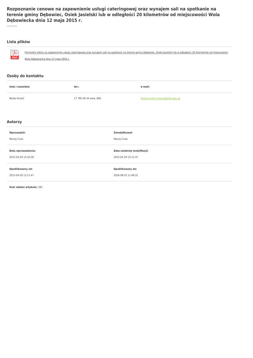The width and height of the screenshot is (253, 358).
Task: Click Maciej Ciuła under Zmodyfikował
Action: [120, 139]
